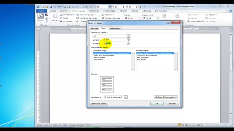
Task: Click the Largeur spinner arrows
Action: coord(128,40)
